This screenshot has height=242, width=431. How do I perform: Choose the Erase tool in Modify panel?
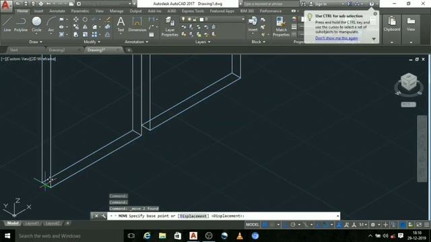point(108,19)
